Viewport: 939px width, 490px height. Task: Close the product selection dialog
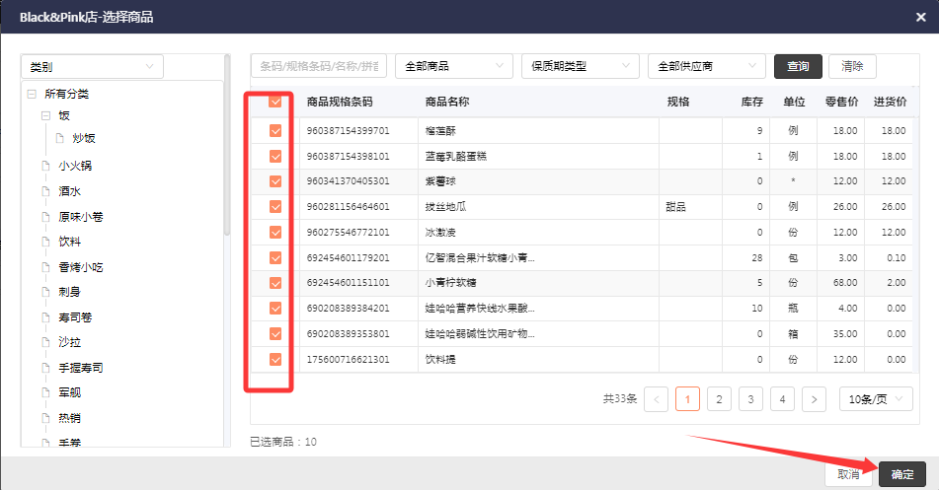pos(917,18)
